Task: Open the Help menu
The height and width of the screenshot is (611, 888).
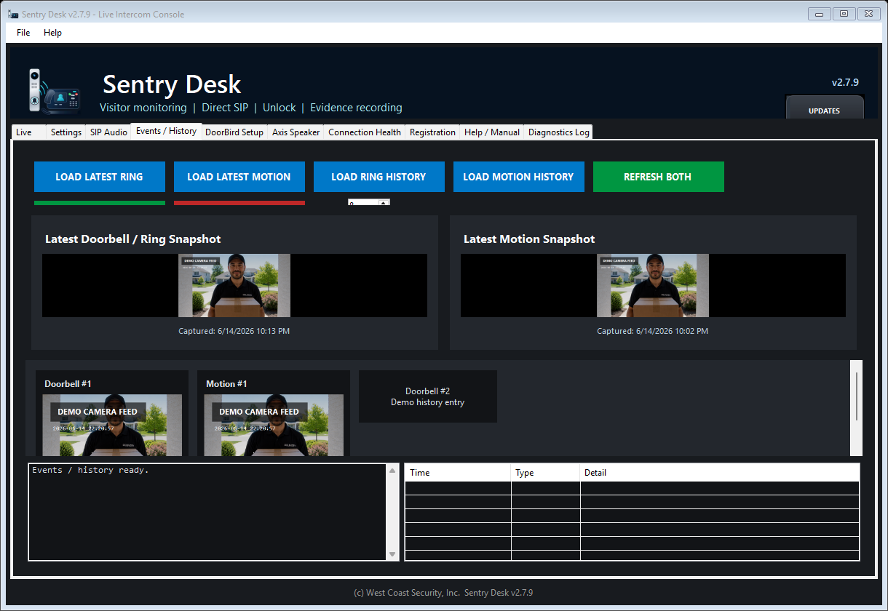Action: pos(52,33)
